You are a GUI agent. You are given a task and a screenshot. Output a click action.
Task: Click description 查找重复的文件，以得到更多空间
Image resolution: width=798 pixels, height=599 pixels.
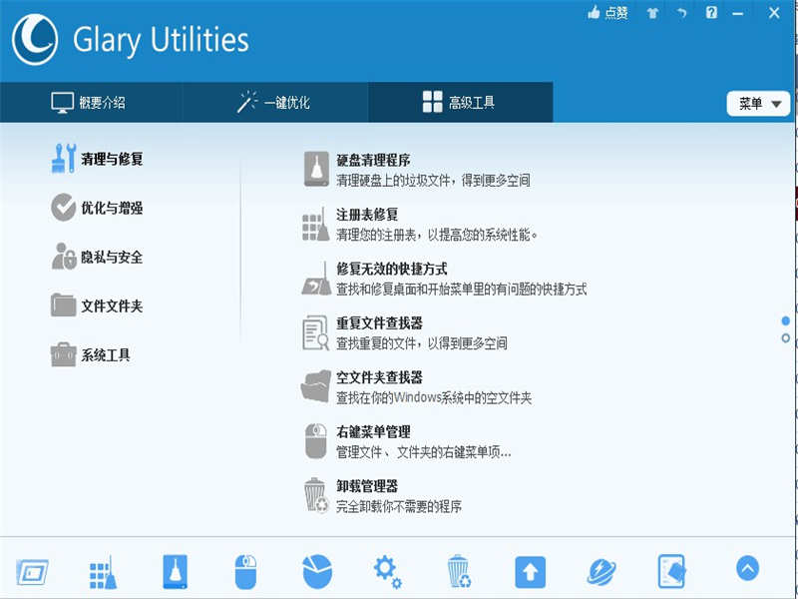point(421,343)
